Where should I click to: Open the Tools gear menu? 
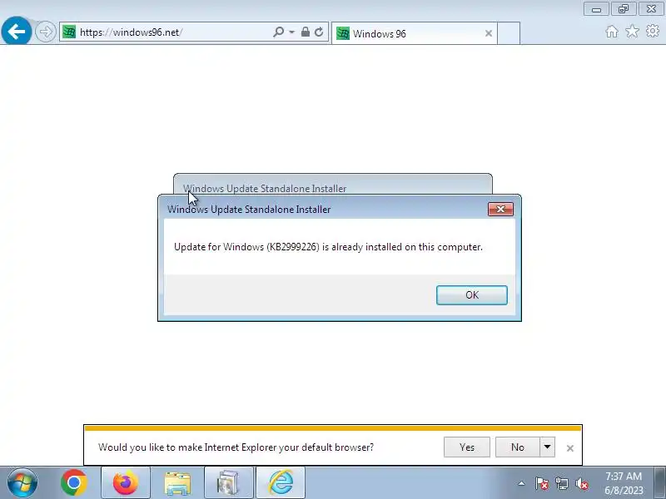pos(653,31)
